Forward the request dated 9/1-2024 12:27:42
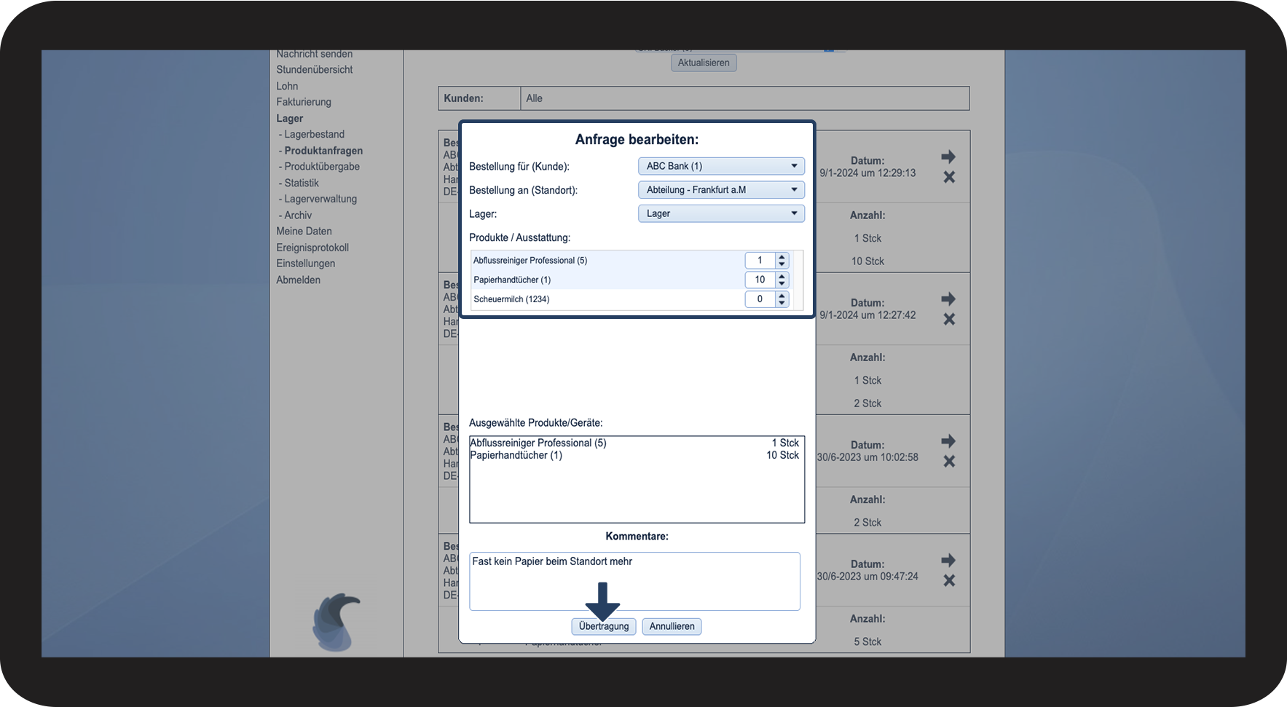This screenshot has width=1287, height=707. coord(948,299)
